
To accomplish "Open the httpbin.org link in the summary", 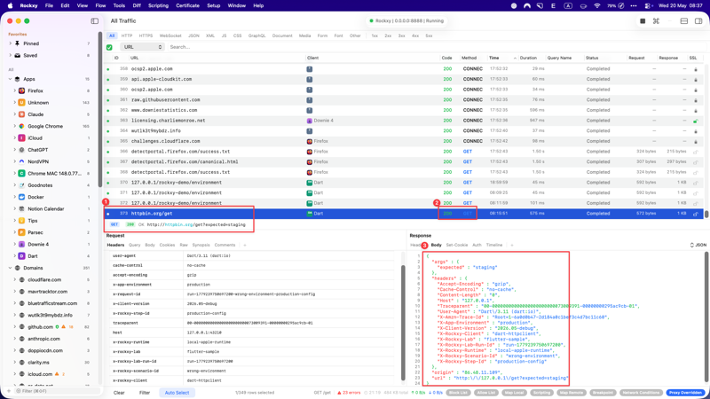I will (x=178, y=224).
